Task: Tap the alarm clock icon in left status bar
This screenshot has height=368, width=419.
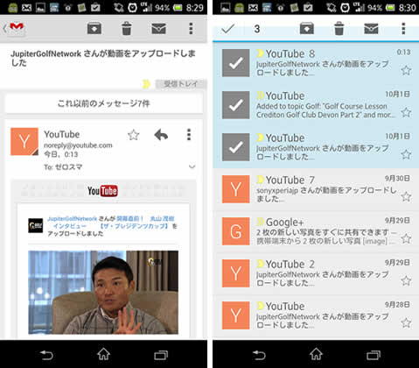Action: coord(133,7)
